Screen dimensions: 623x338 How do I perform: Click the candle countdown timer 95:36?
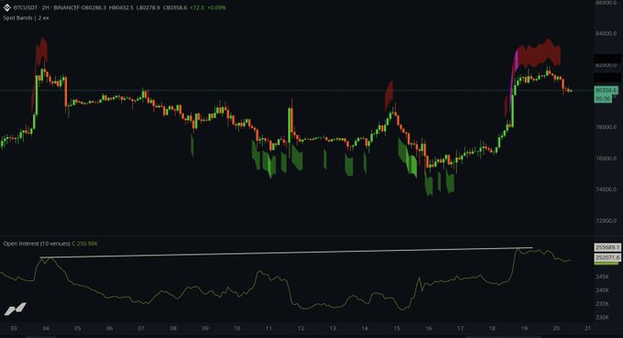click(x=603, y=99)
